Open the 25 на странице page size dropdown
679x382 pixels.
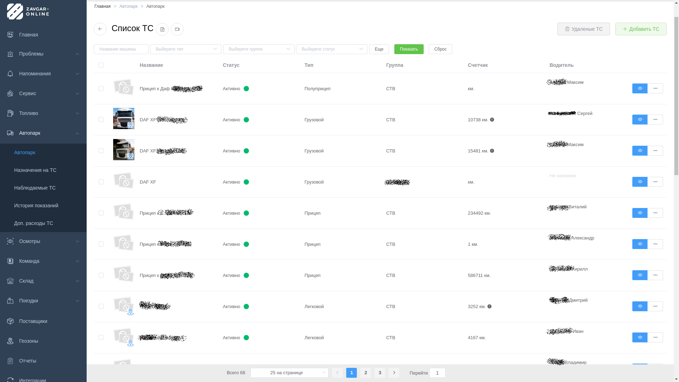pyautogui.click(x=289, y=373)
